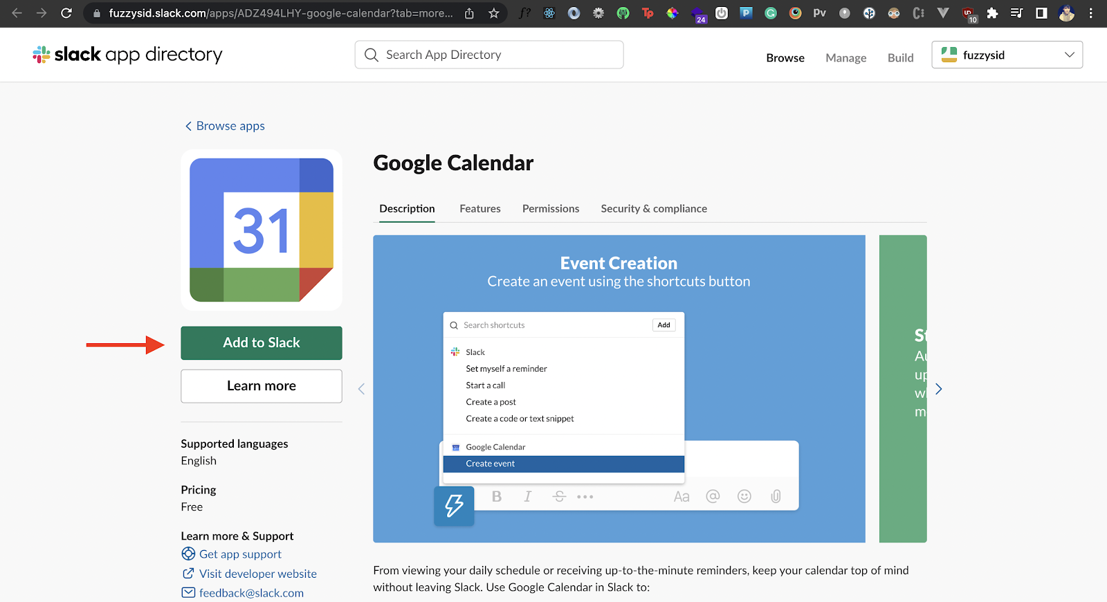Click the 'Supported languages' label
The image size is (1107, 602).
coord(235,444)
